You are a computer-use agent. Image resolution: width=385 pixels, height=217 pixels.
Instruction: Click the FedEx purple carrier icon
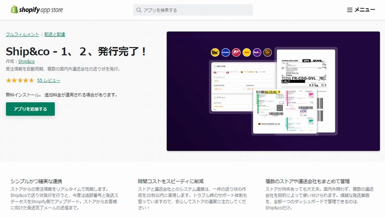257,52
